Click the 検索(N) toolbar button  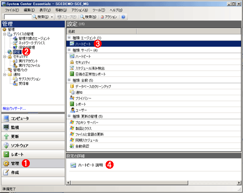point(88,17)
